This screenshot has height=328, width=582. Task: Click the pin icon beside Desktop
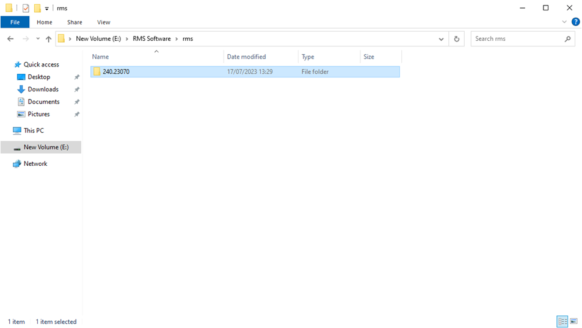click(77, 77)
